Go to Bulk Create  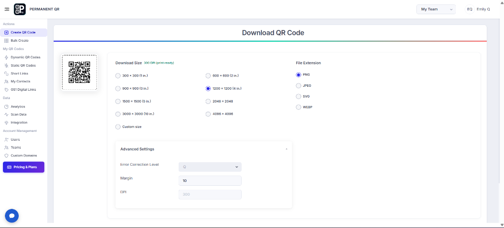[x=20, y=41]
